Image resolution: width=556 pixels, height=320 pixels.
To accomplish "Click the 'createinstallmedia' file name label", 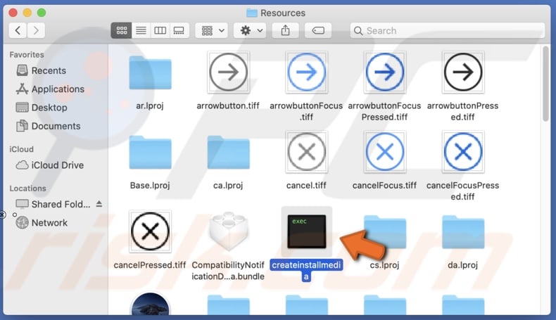I will point(306,270).
